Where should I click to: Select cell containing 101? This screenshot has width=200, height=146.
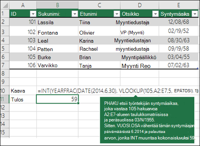23,22
